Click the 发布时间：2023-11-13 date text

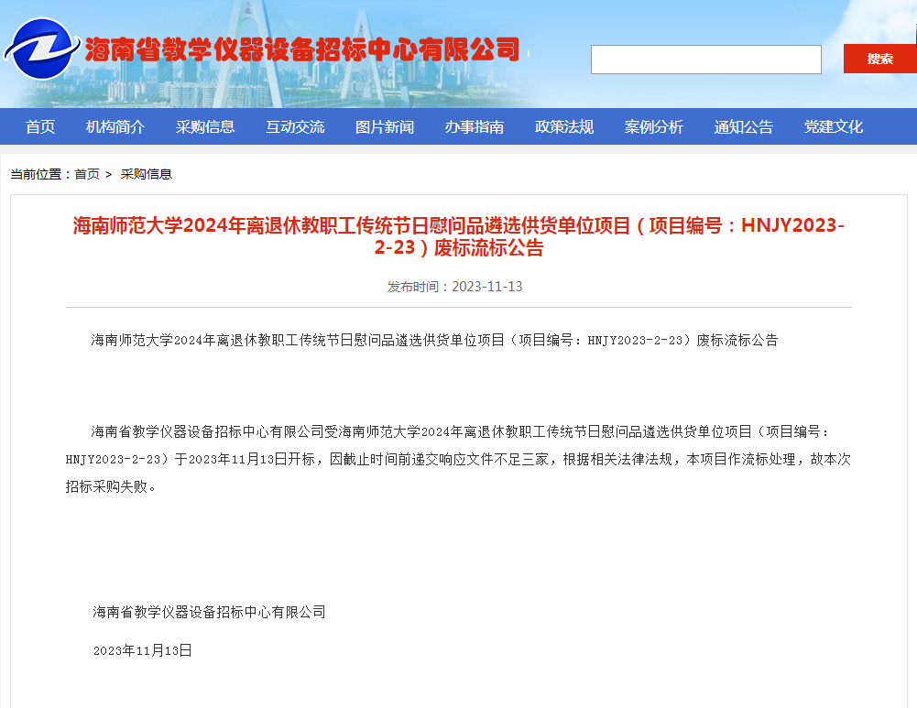click(455, 287)
